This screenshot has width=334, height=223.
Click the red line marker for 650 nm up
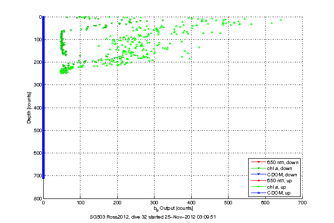click(x=258, y=181)
